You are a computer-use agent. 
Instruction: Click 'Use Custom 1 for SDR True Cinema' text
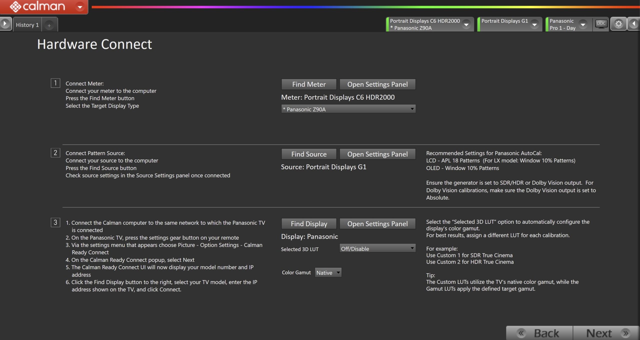click(469, 255)
